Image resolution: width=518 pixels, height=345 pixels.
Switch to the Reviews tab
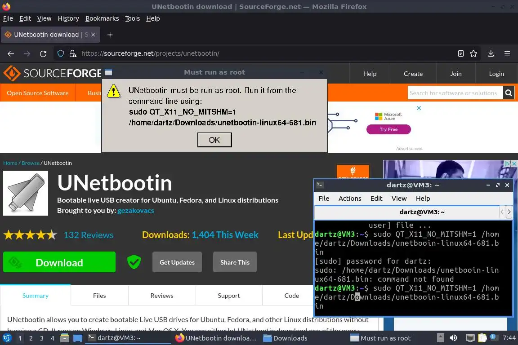click(162, 296)
